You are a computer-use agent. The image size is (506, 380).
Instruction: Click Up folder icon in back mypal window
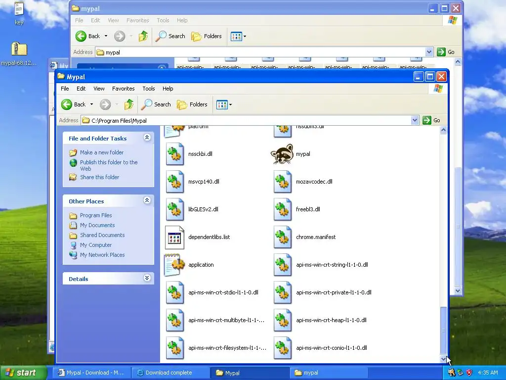tap(143, 36)
